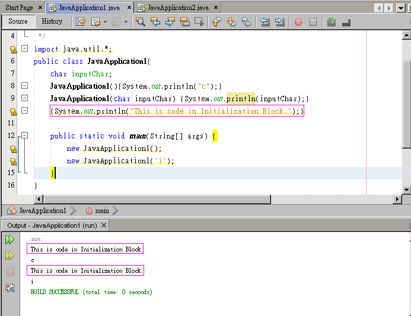The image size is (411, 316).
Task: Click the hint lightbulb on Initialization Block line
Action: click(13, 111)
